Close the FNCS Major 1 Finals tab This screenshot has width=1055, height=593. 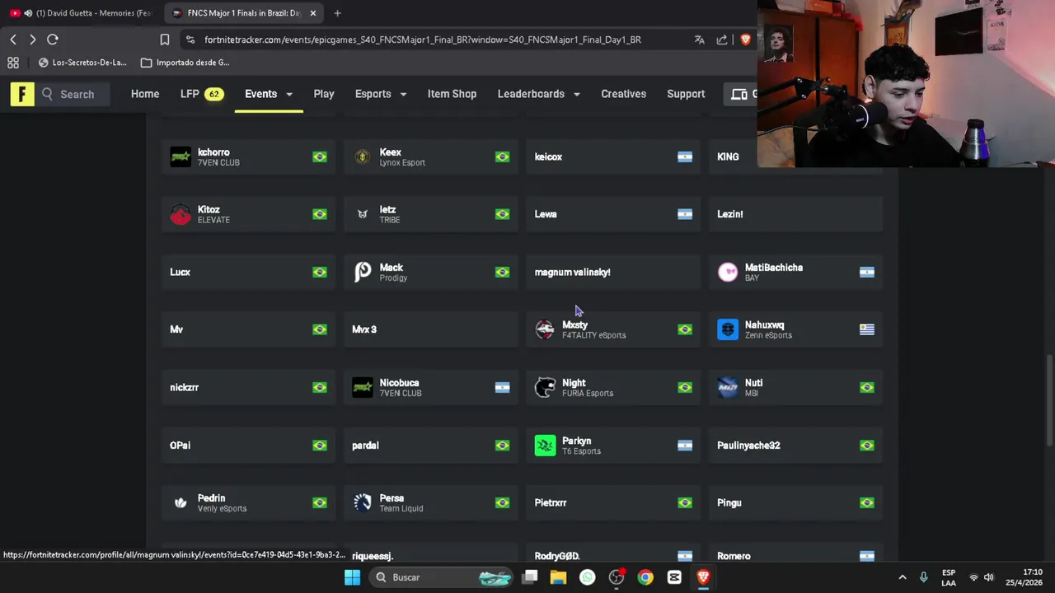pyautogui.click(x=313, y=13)
